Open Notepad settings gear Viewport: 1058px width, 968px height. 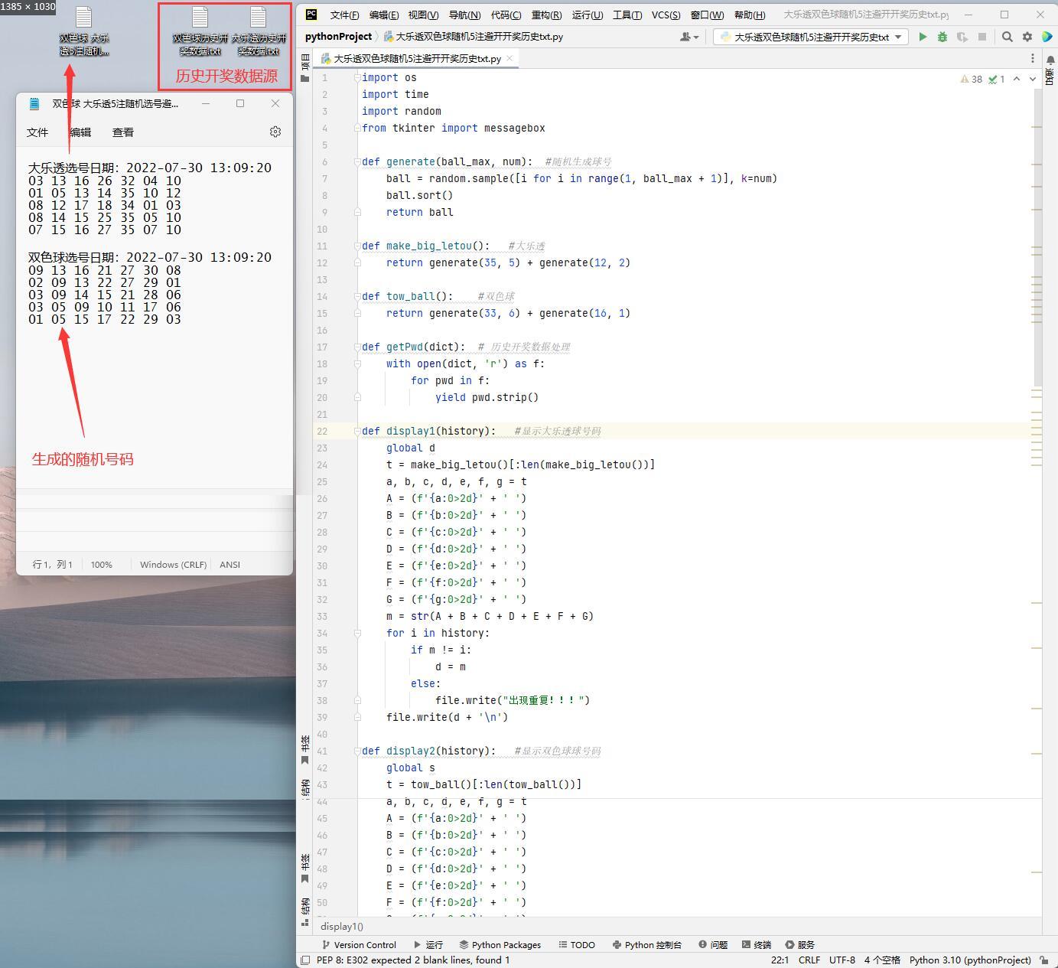tap(275, 132)
